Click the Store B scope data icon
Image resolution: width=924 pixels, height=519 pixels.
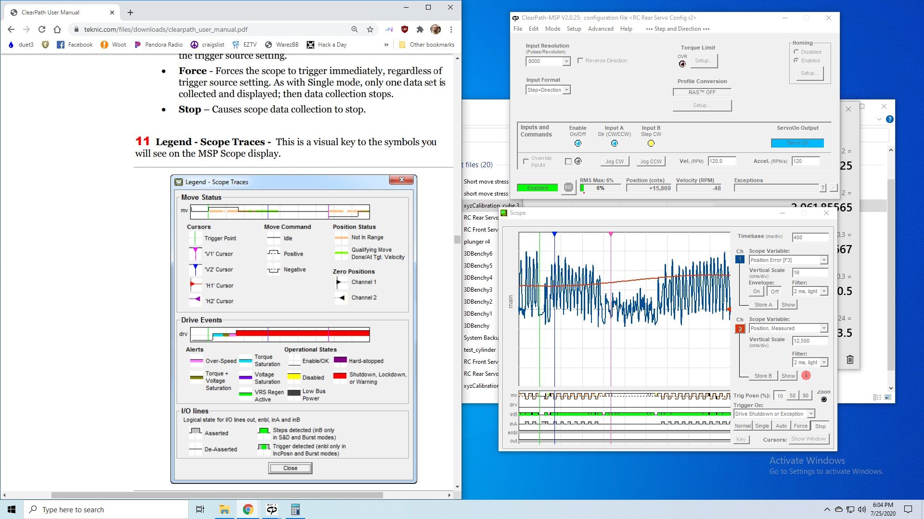tap(762, 375)
